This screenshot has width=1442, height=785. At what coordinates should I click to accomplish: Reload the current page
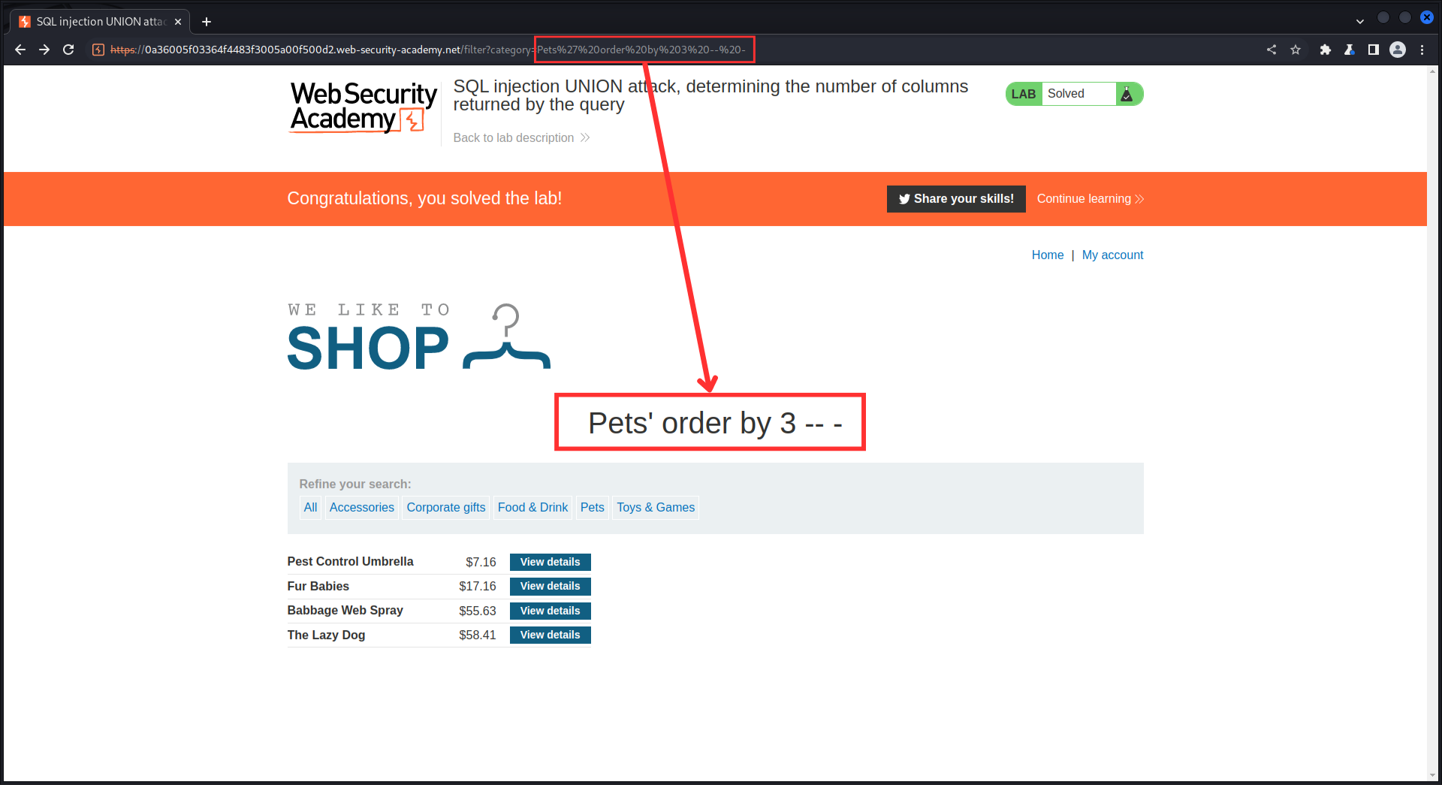pyautogui.click(x=68, y=50)
